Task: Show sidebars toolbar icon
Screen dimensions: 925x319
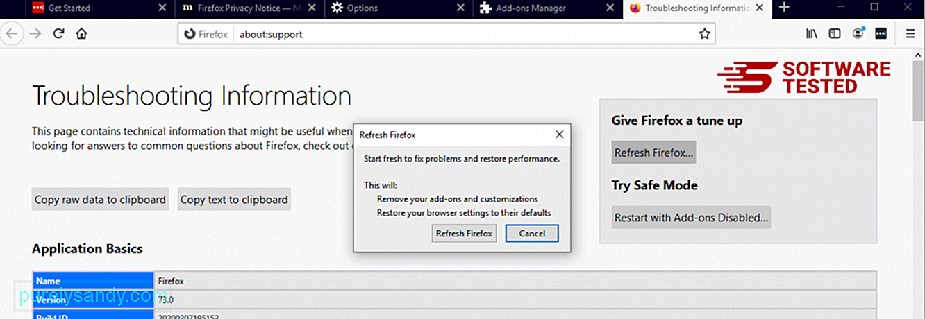Action: pyautogui.click(x=835, y=33)
